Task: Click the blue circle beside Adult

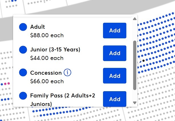Action: coord(23,27)
